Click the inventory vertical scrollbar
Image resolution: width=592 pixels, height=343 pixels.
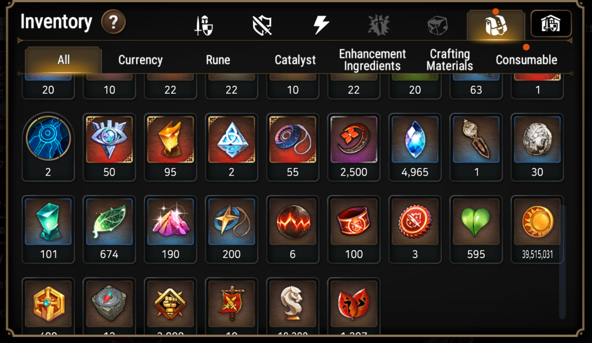pos(563,262)
